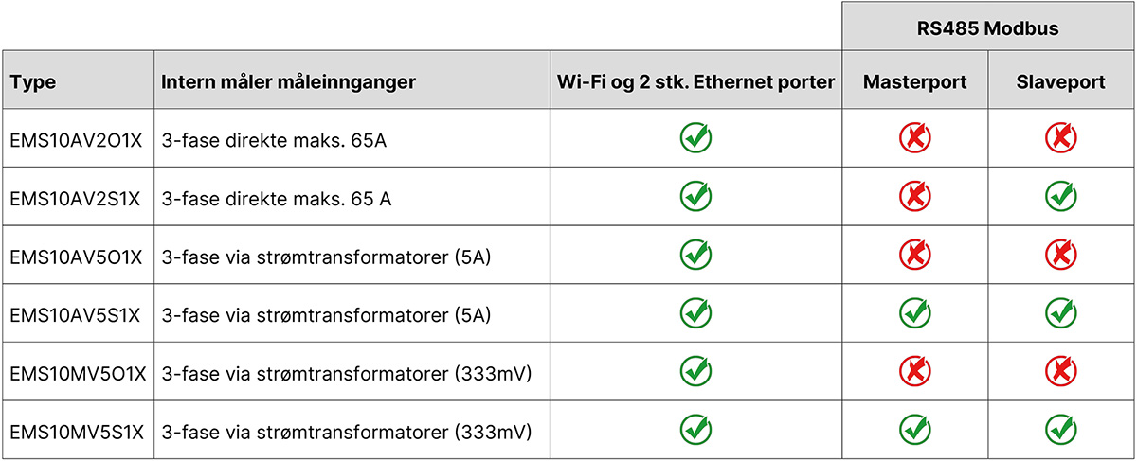Click the green Masterport checkmark for EMS10AV5S1X
This screenshot has width=1137, height=461.
pyautogui.click(x=914, y=312)
